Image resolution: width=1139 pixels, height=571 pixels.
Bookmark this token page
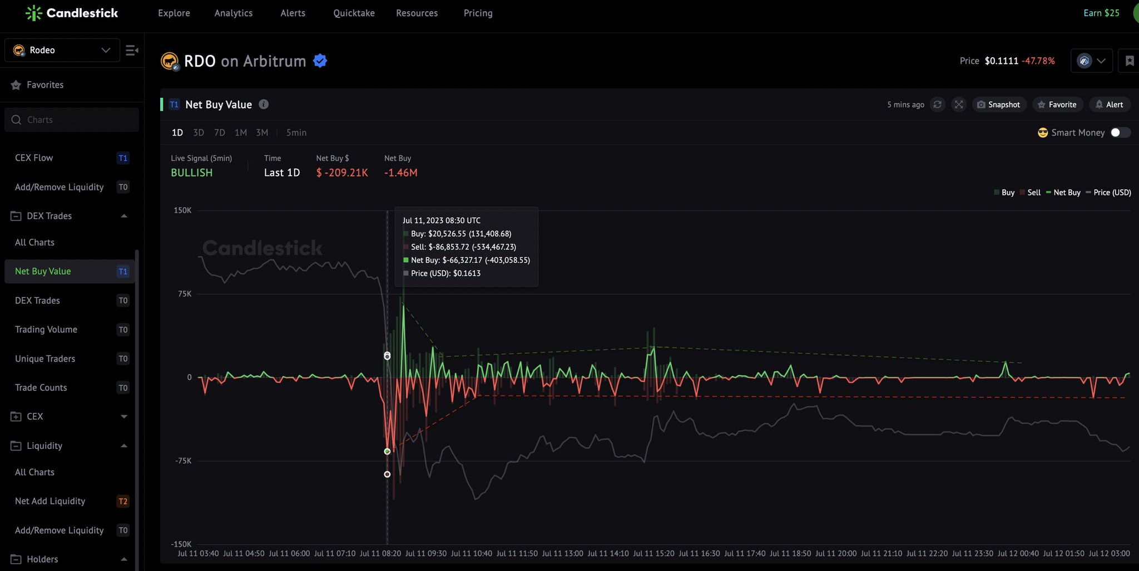coord(1129,61)
